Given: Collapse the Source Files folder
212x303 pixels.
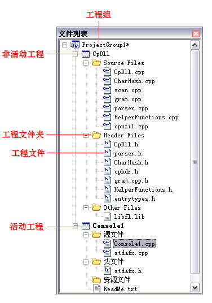Looking at the screenshot, I should tap(86, 63).
